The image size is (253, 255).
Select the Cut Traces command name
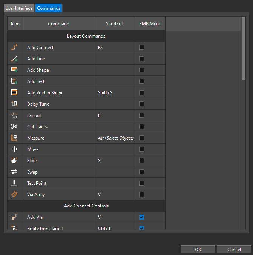37,127
